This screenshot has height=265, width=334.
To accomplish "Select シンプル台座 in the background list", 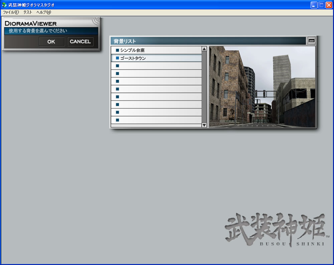I will point(156,50).
